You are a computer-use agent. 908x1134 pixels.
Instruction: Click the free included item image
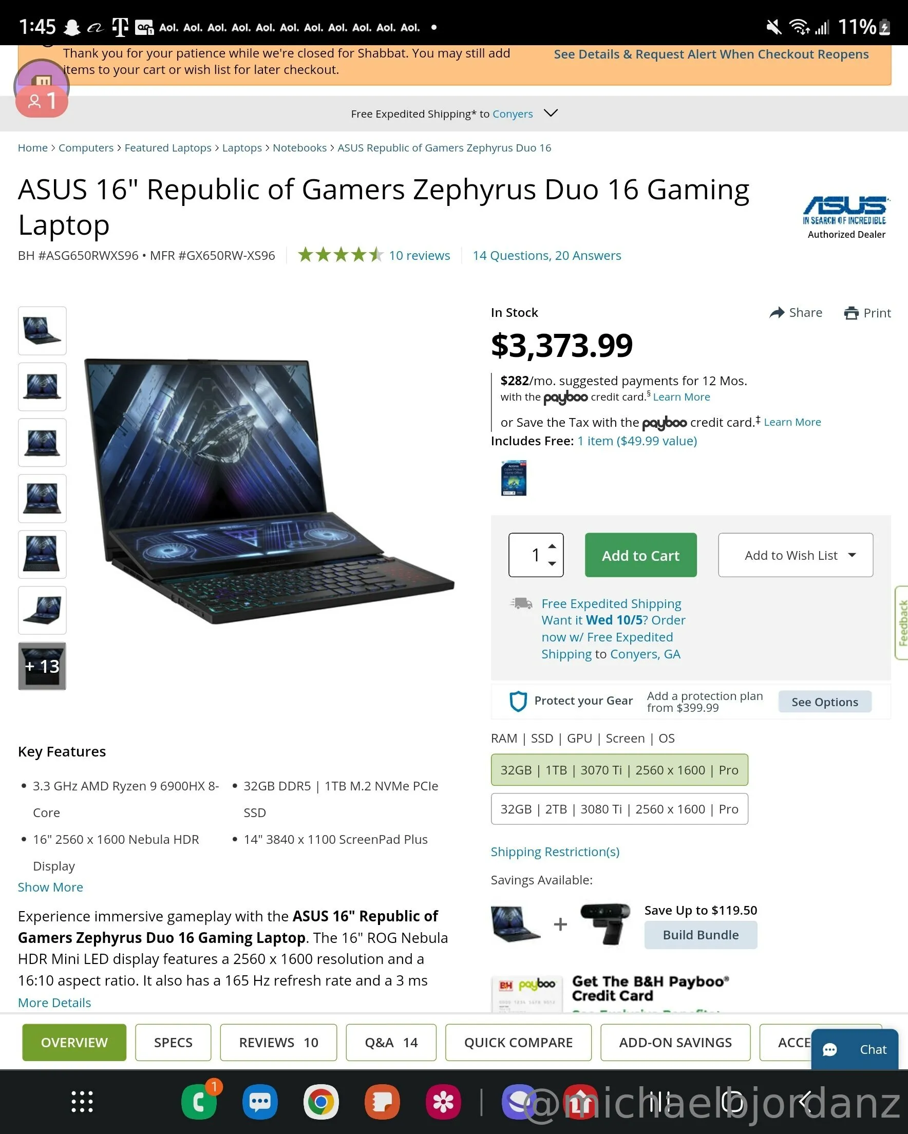click(514, 478)
